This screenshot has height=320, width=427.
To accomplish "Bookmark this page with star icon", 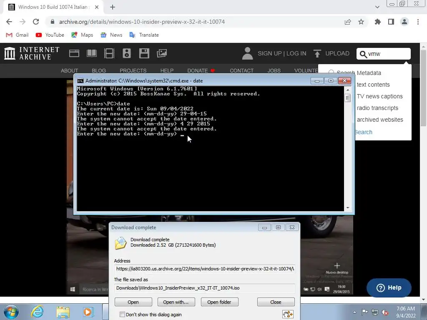I will tap(361, 22).
